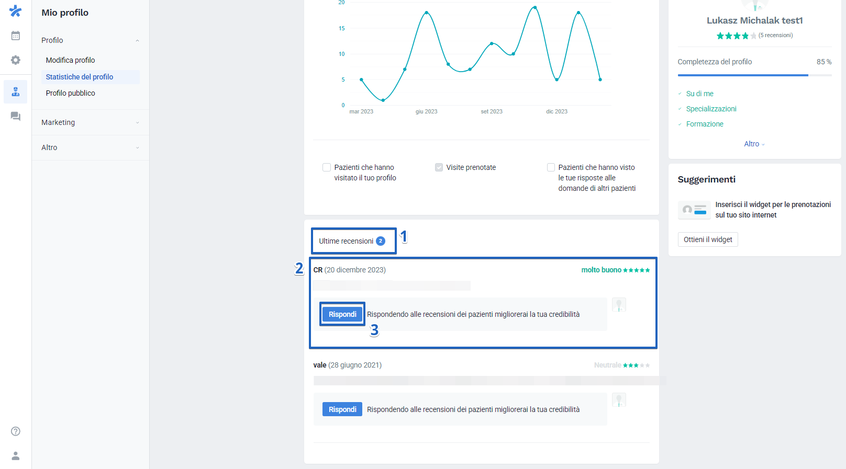Open Modifica profilo
846x469 pixels.
pos(70,60)
